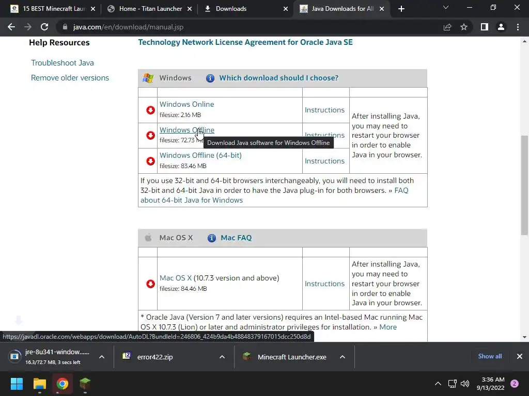This screenshot has width=529, height=396.
Task: Close the Downloads tab
Action: [286, 9]
